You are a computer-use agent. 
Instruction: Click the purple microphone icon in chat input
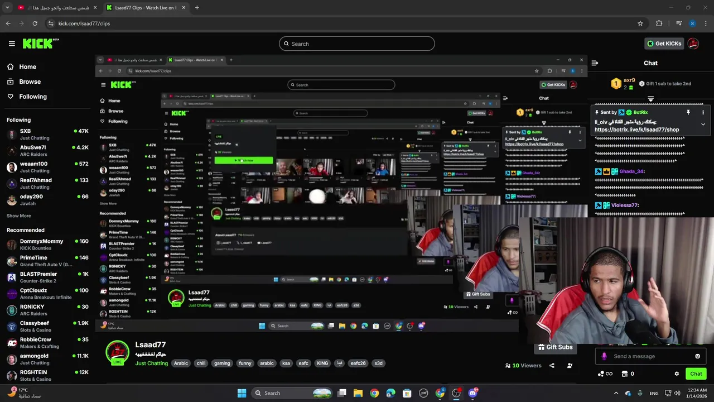pyautogui.click(x=604, y=356)
